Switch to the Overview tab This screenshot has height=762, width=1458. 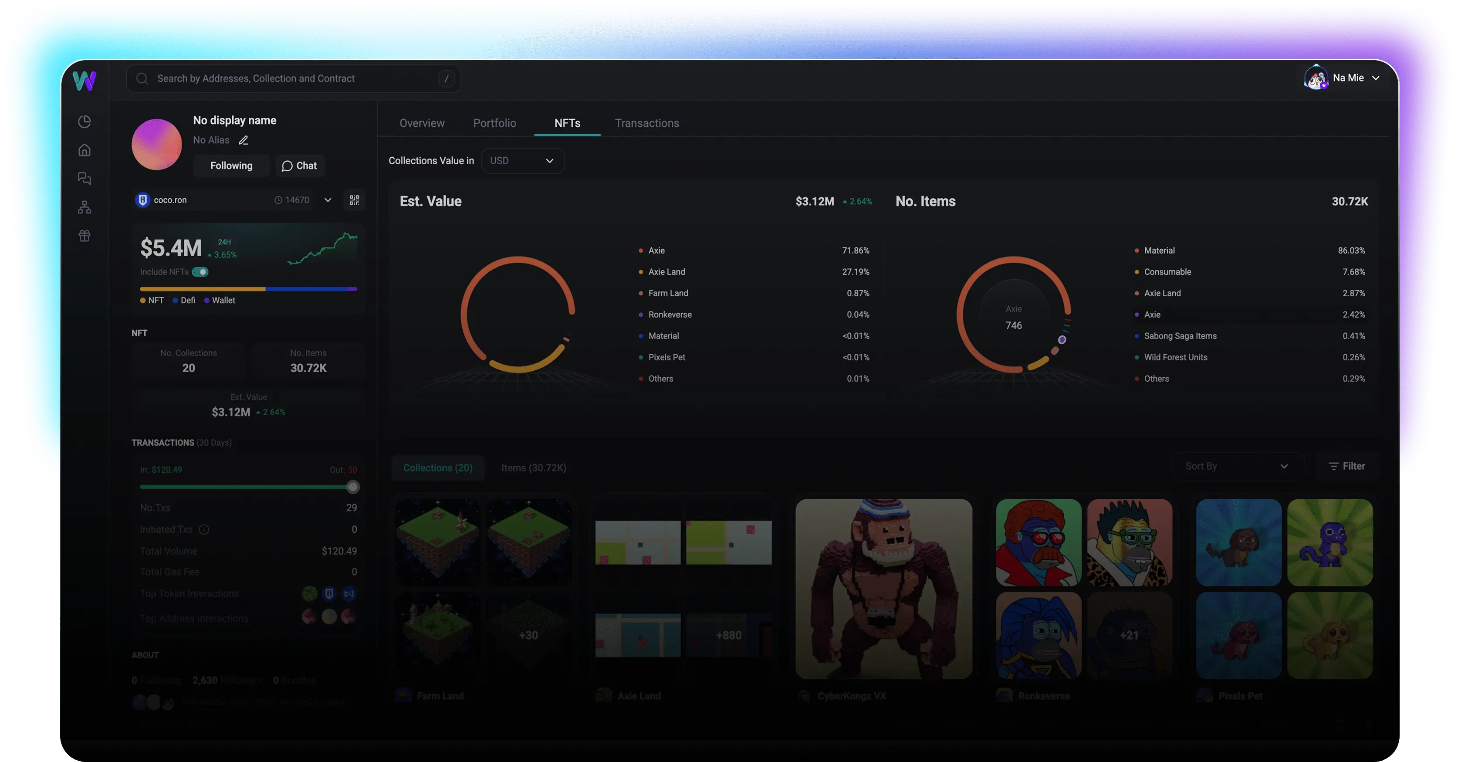click(x=422, y=123)
